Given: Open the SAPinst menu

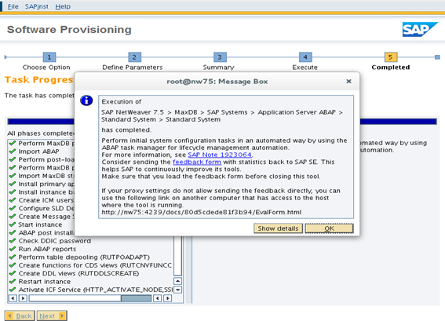Looking at the screenshot, I should 36,6.
